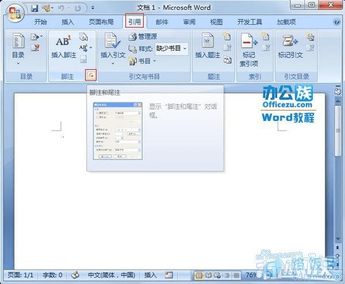Click the proofing check icon in status bar
This screenshot has width=345, height=284.
click(x=75, y=275)
